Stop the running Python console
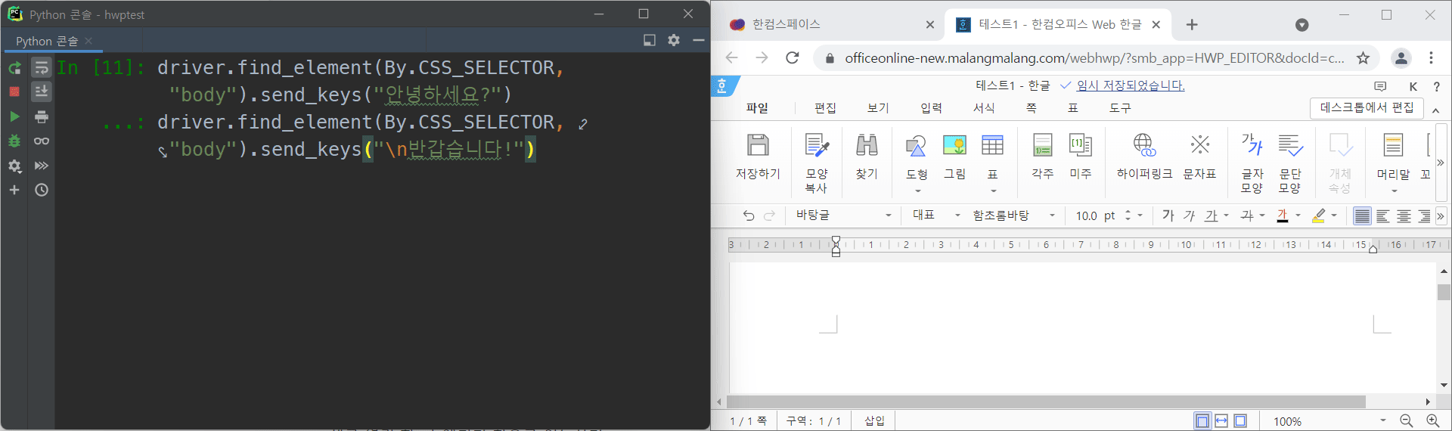This screenshot has width=1452, height=431. (14, 91)
